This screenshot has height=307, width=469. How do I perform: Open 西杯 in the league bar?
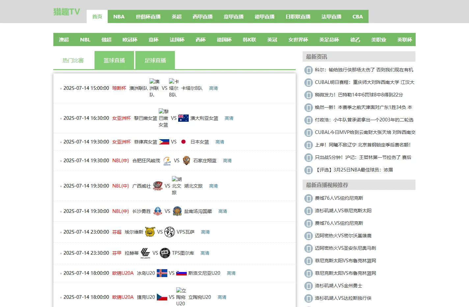click(201, 39)
